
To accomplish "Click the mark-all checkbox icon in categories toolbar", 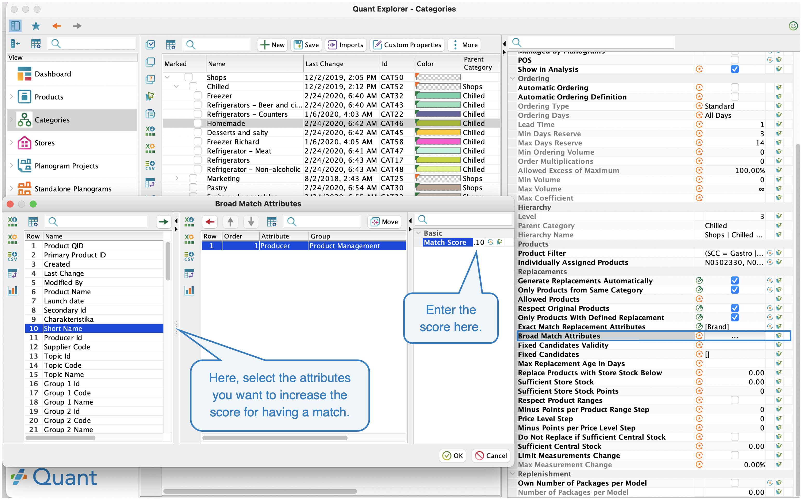I will pos(150,44).
